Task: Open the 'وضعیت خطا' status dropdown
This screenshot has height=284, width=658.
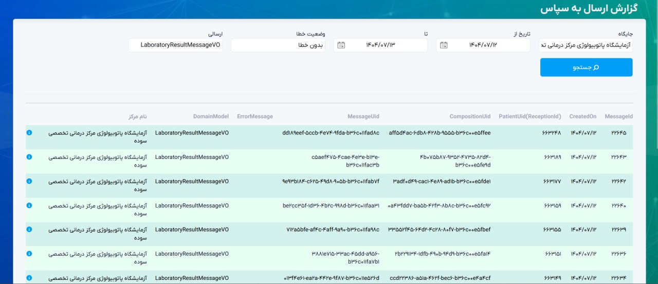Action: pyautogui.click(x=278, y=45)
